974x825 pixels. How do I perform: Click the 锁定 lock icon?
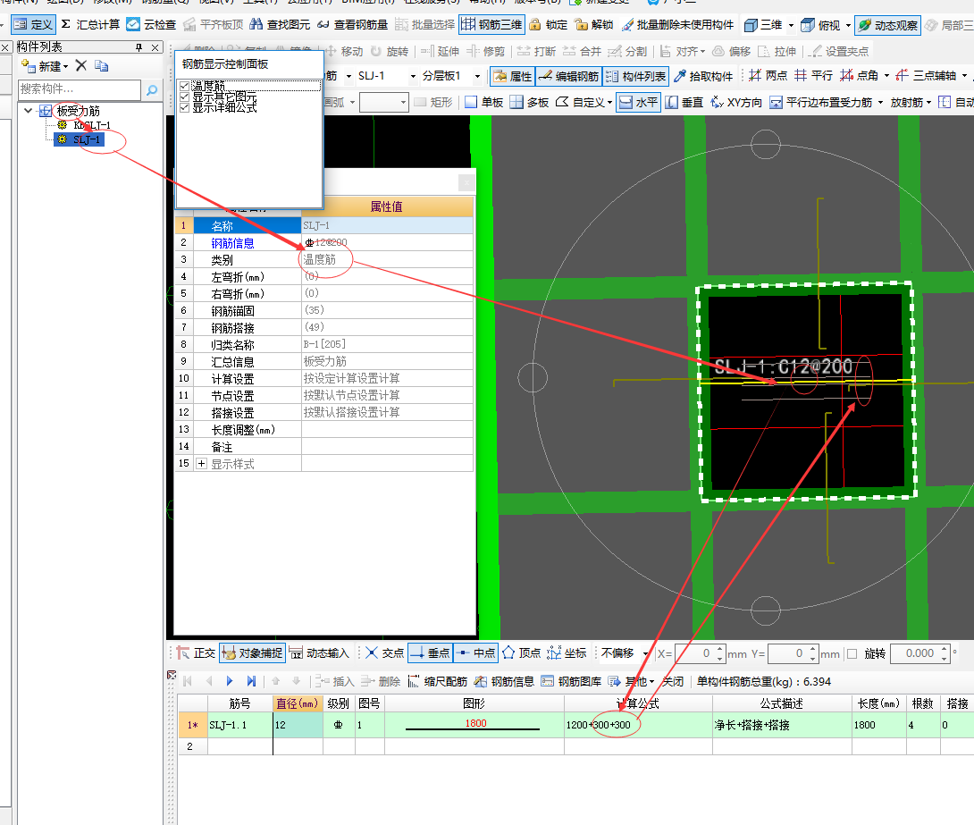[548, 25]
